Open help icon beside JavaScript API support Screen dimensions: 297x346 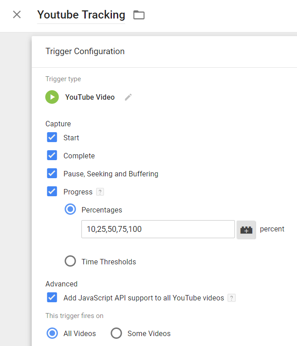click(232, 298)
